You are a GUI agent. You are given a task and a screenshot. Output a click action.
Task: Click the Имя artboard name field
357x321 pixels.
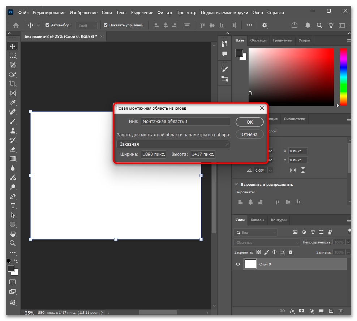tap(185, 122)
